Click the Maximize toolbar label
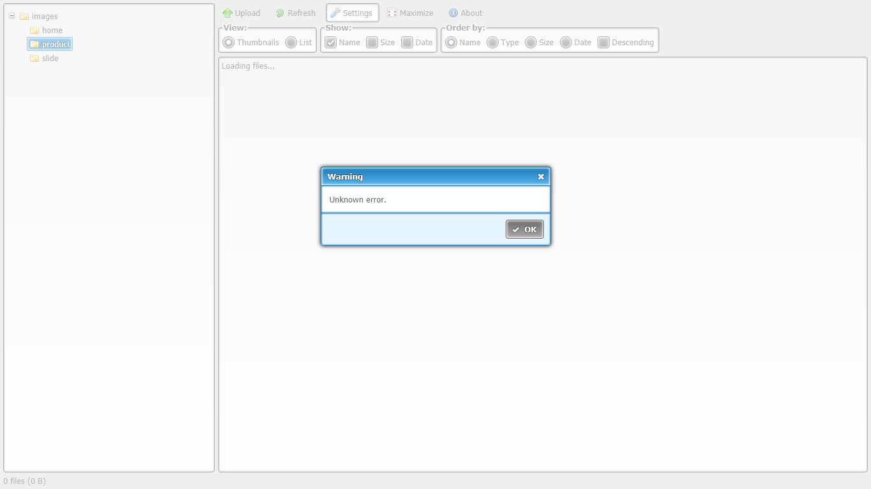871x489 pixels. (x=416, y=13)
